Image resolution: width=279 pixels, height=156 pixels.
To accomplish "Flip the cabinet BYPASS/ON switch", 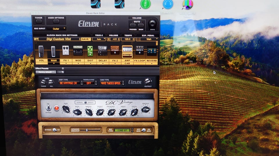I will pos(55,130).
